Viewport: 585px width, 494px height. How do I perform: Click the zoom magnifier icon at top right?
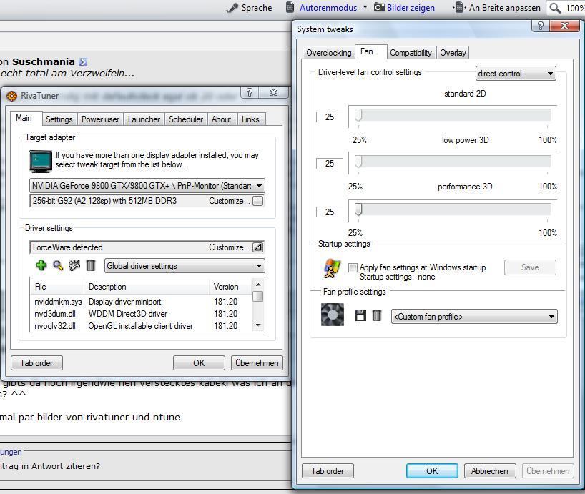[x=555, y=8]
